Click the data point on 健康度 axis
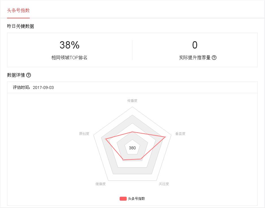The image size is (265, 208). pyautogui.click(x=123, y=160)
